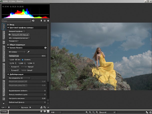Click the G multiplier field 1,000
This screenshot has height=114, width=152.
tap(21, 63)
